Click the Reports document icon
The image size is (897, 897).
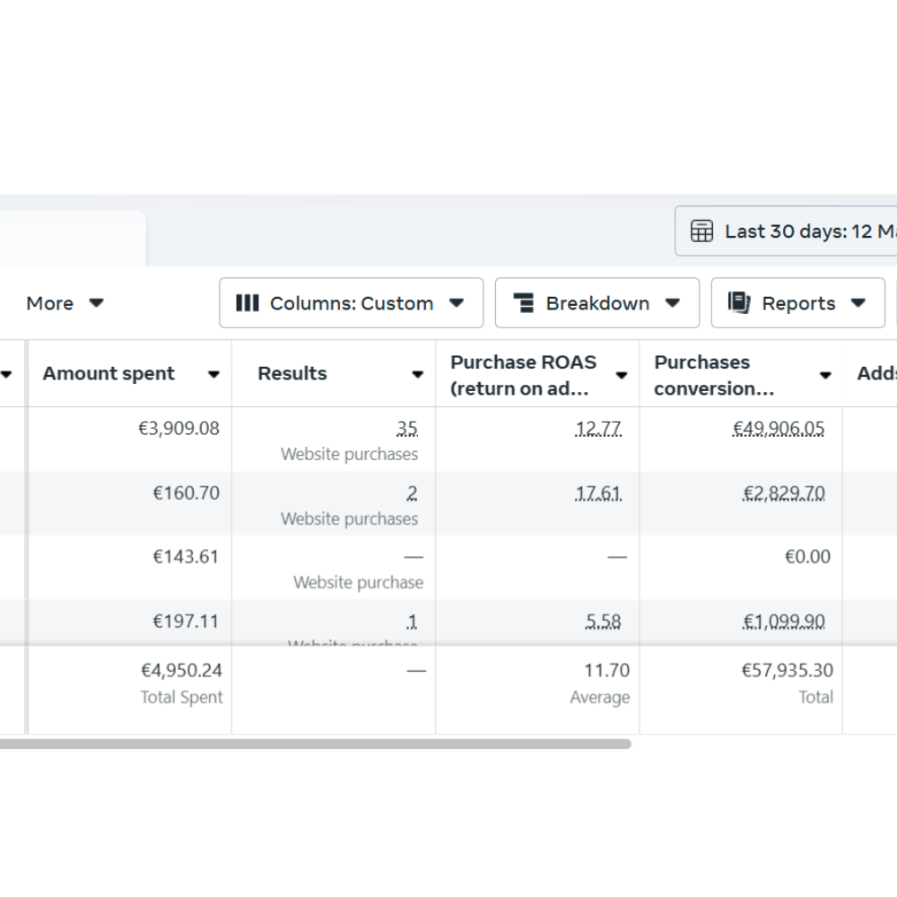tap(739, 303)
